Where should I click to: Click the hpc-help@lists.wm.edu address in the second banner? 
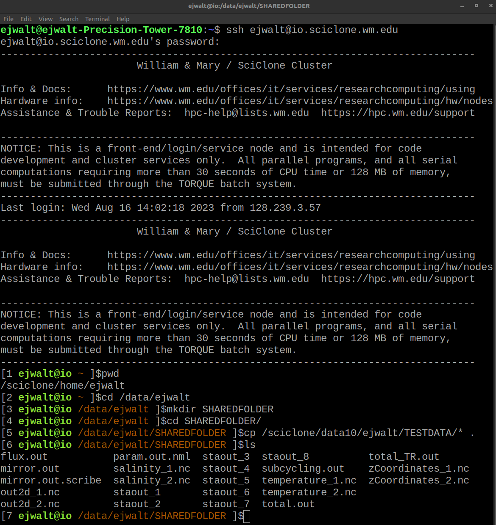[x=246, y=279]
